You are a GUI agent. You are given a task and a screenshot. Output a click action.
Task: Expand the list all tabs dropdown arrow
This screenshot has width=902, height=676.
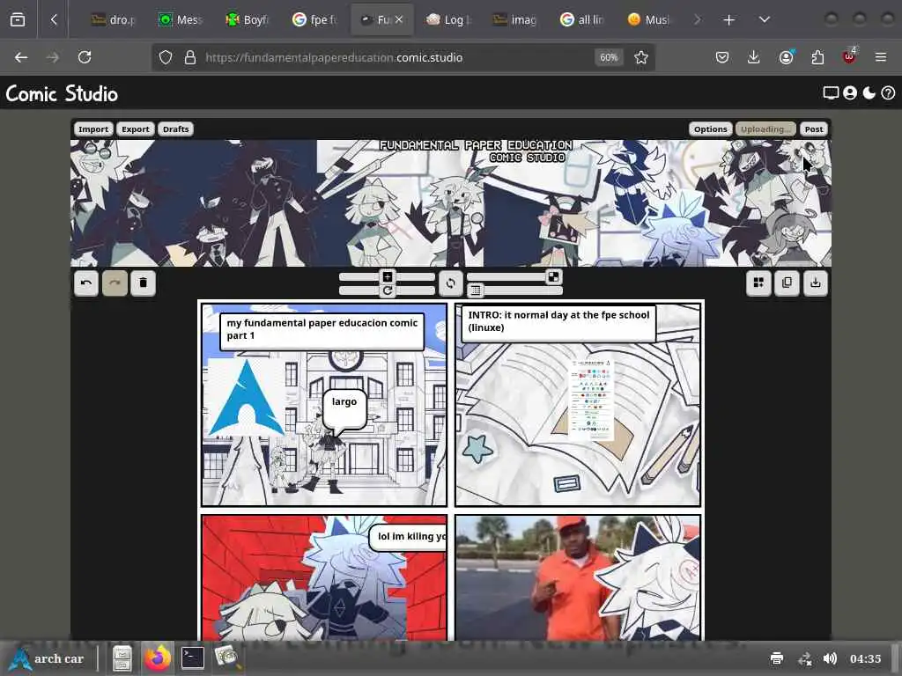pos(765,20)
